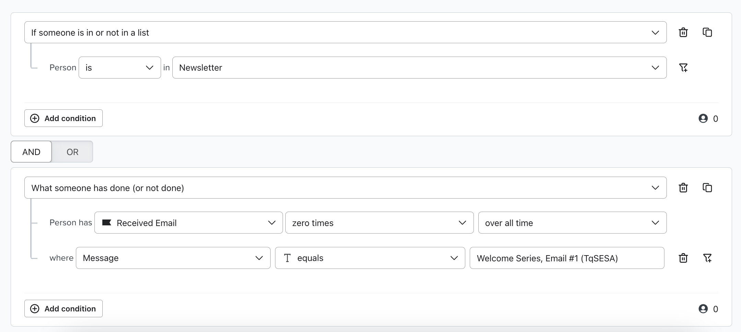Duplicate the 'What someone has done' condition
741x332 pixels.
pos(707,188)
